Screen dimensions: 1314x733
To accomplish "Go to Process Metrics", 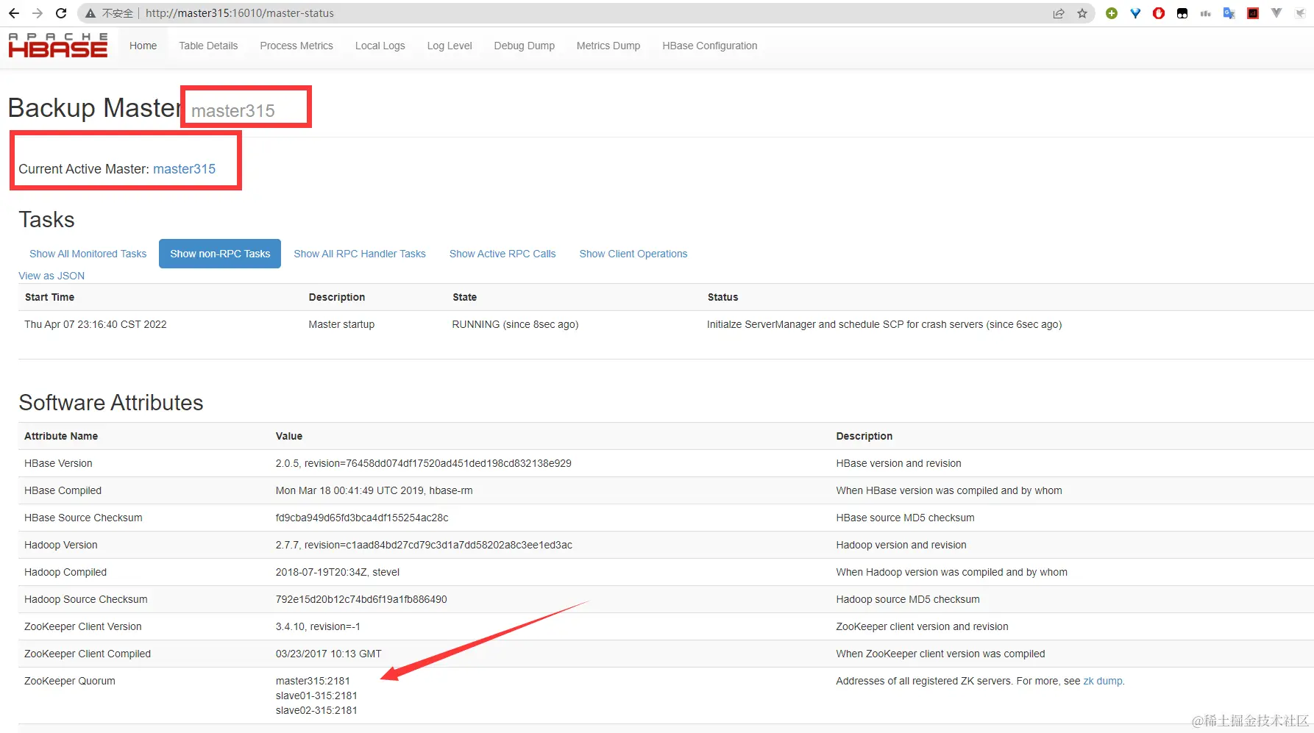I will (x=296, y=46).
